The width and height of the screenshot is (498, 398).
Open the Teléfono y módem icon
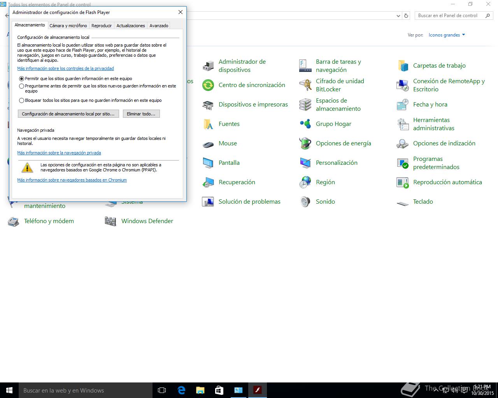coord(14,221)
